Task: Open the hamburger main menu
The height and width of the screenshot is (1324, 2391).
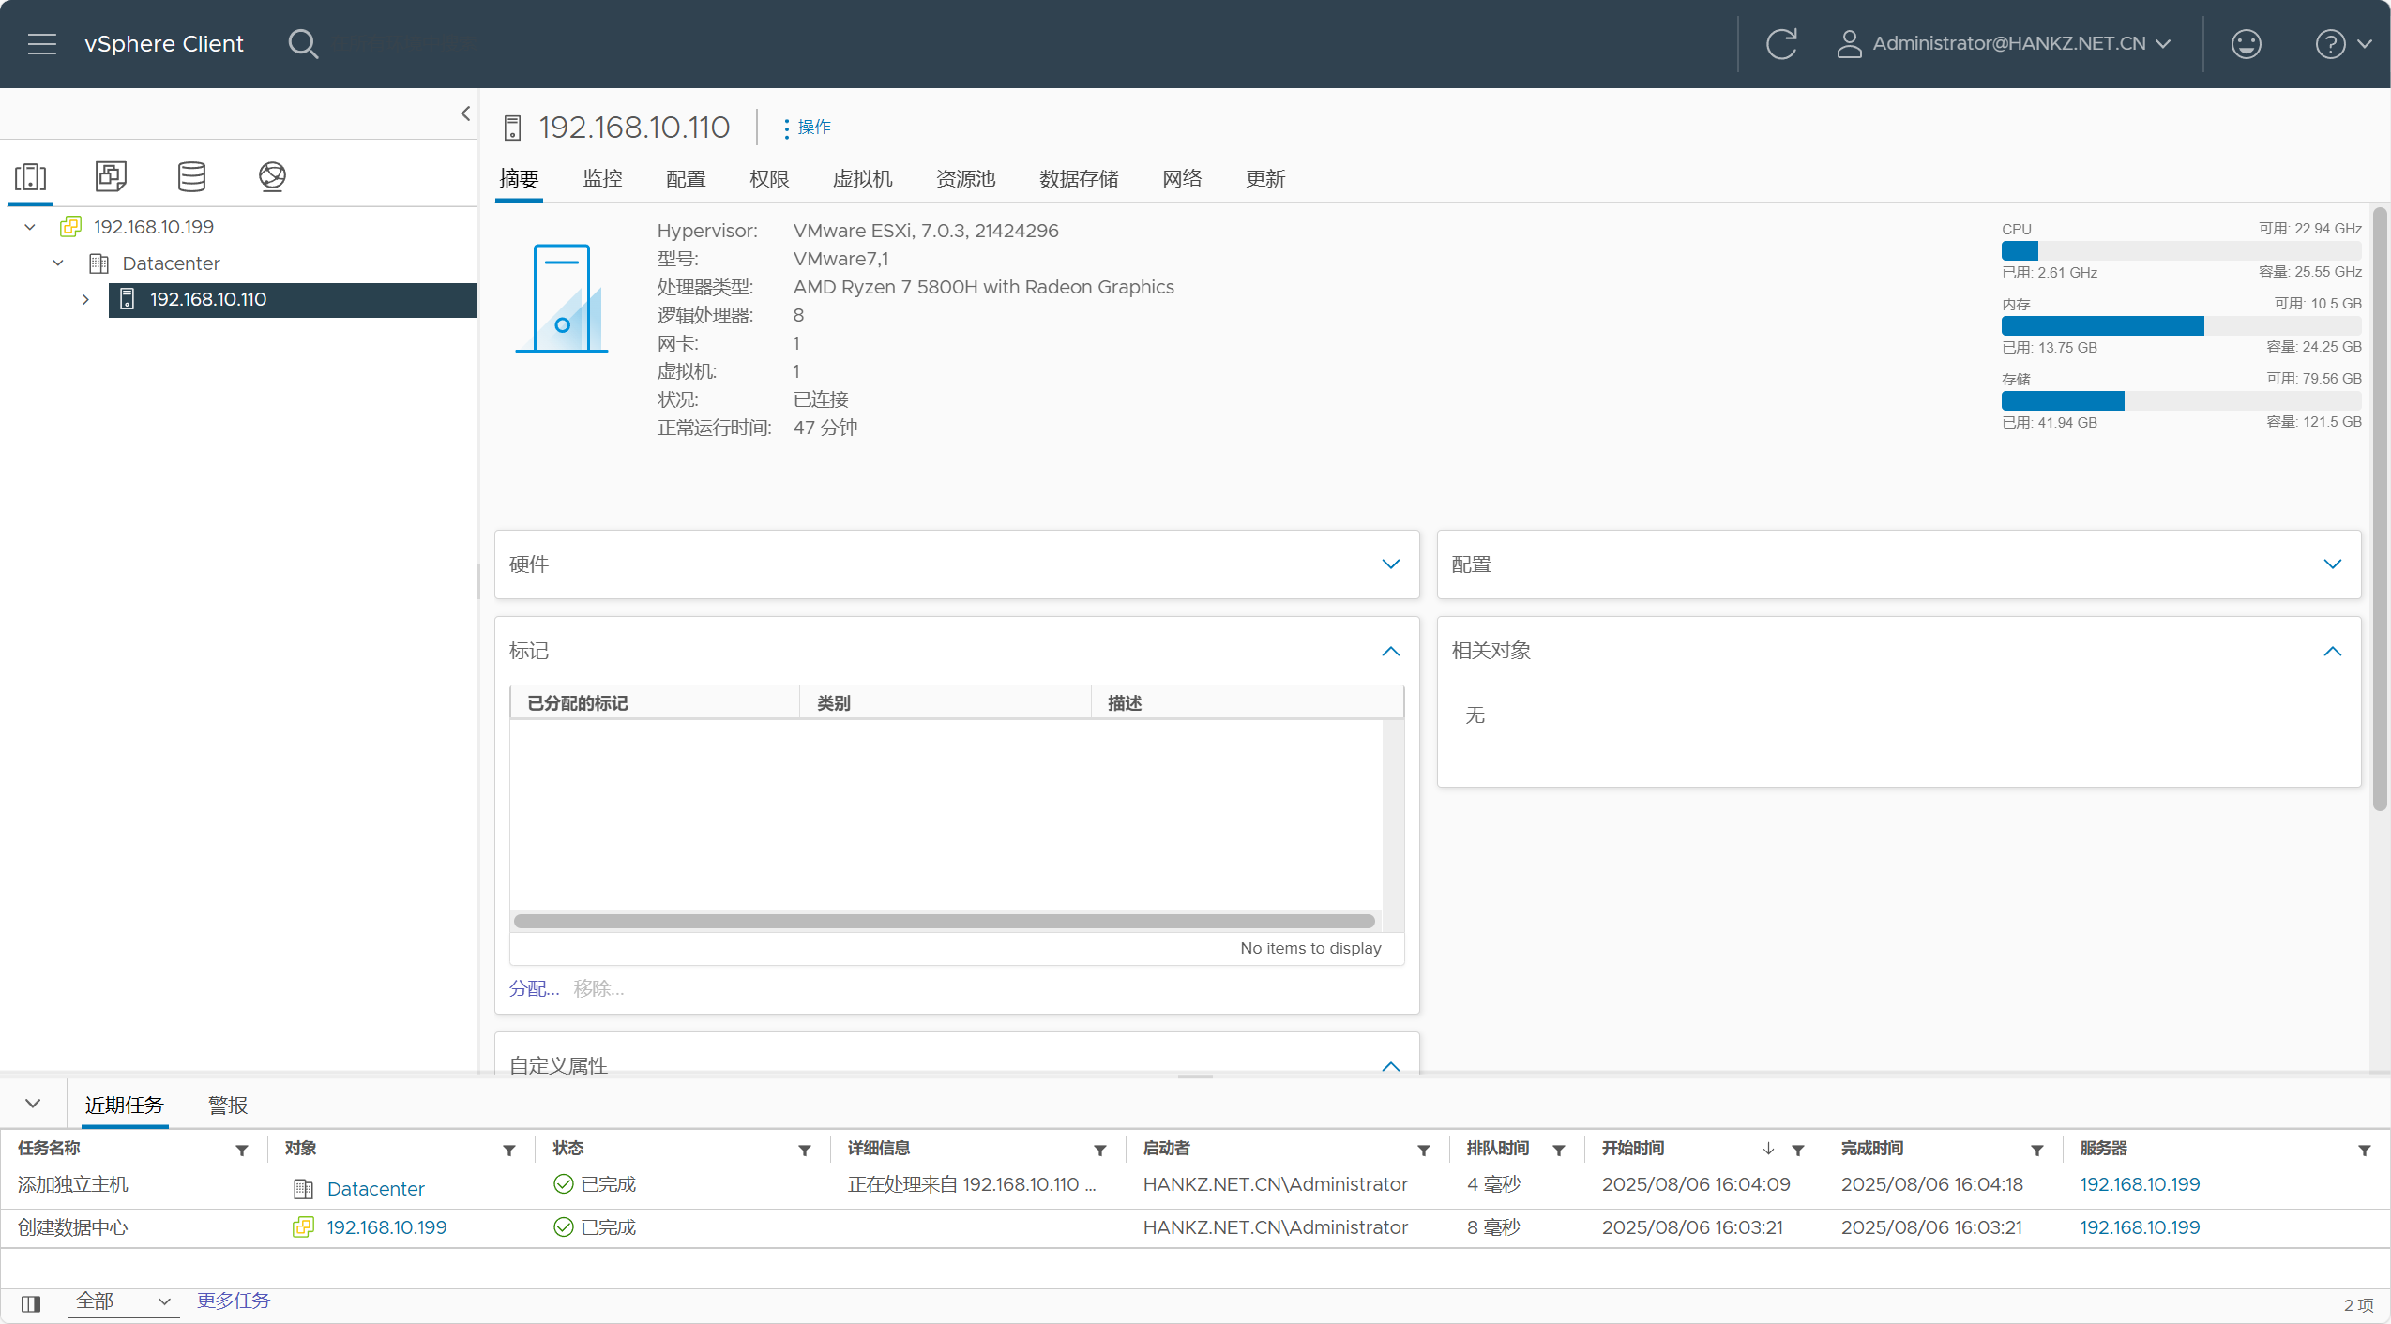Action: click(42, 44)
